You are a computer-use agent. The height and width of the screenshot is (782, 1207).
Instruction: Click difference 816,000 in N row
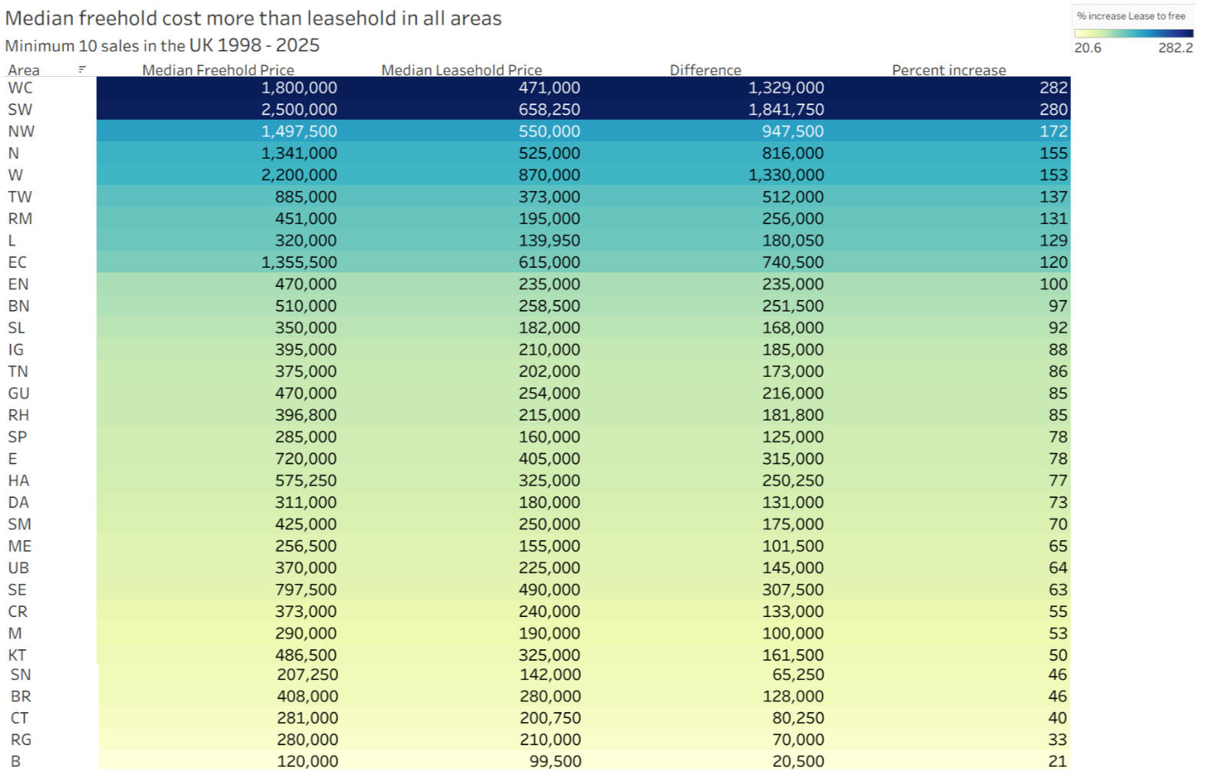[x=793, y=153]
